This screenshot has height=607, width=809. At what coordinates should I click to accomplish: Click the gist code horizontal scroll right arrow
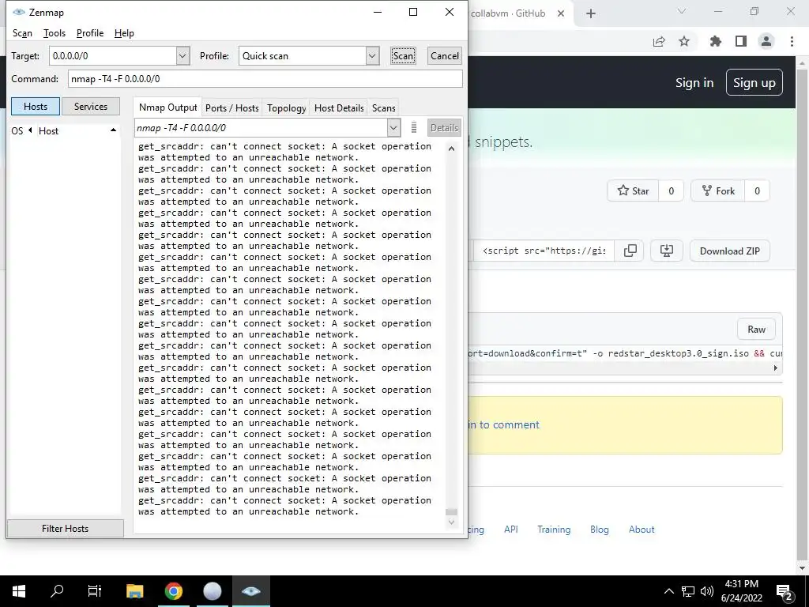[x=775, y=368]
